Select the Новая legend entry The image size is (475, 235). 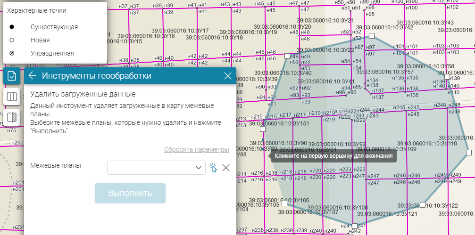point(40,40)
